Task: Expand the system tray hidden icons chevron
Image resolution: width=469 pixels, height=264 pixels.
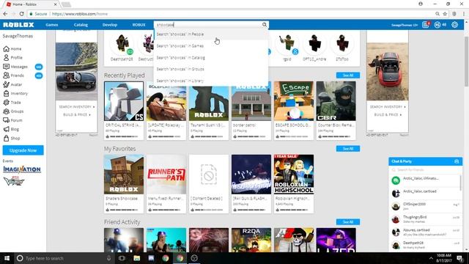Action: point(431,258)
